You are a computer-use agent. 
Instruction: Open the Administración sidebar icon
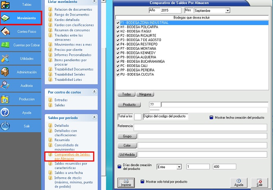tap(5, 72)
